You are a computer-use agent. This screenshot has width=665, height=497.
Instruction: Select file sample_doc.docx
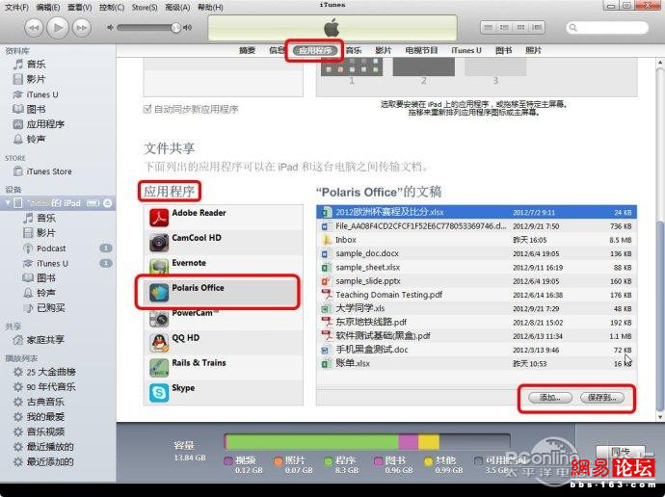click(476, 253)
